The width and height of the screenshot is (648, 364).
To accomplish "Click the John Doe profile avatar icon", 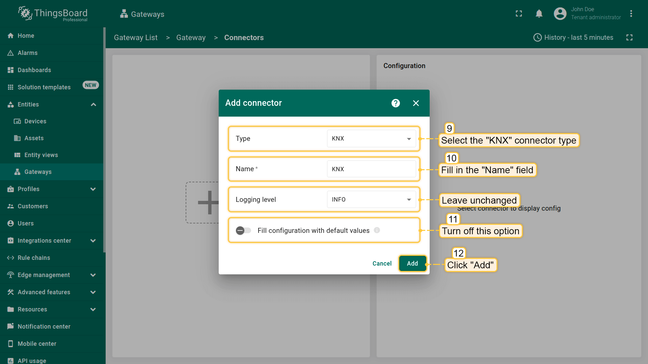I will tap(560, 14).
